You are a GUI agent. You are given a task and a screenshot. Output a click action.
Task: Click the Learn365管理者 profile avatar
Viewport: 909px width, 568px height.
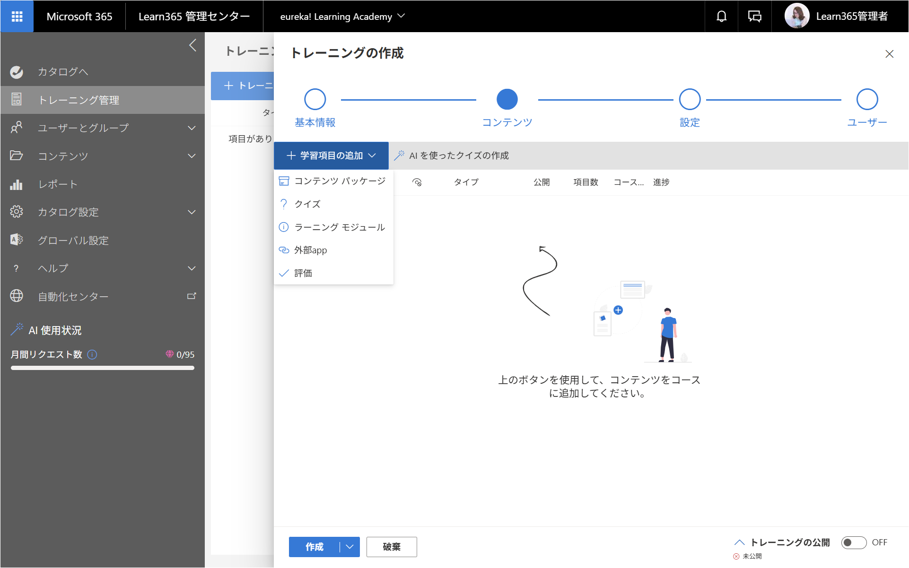coord(796,16)
